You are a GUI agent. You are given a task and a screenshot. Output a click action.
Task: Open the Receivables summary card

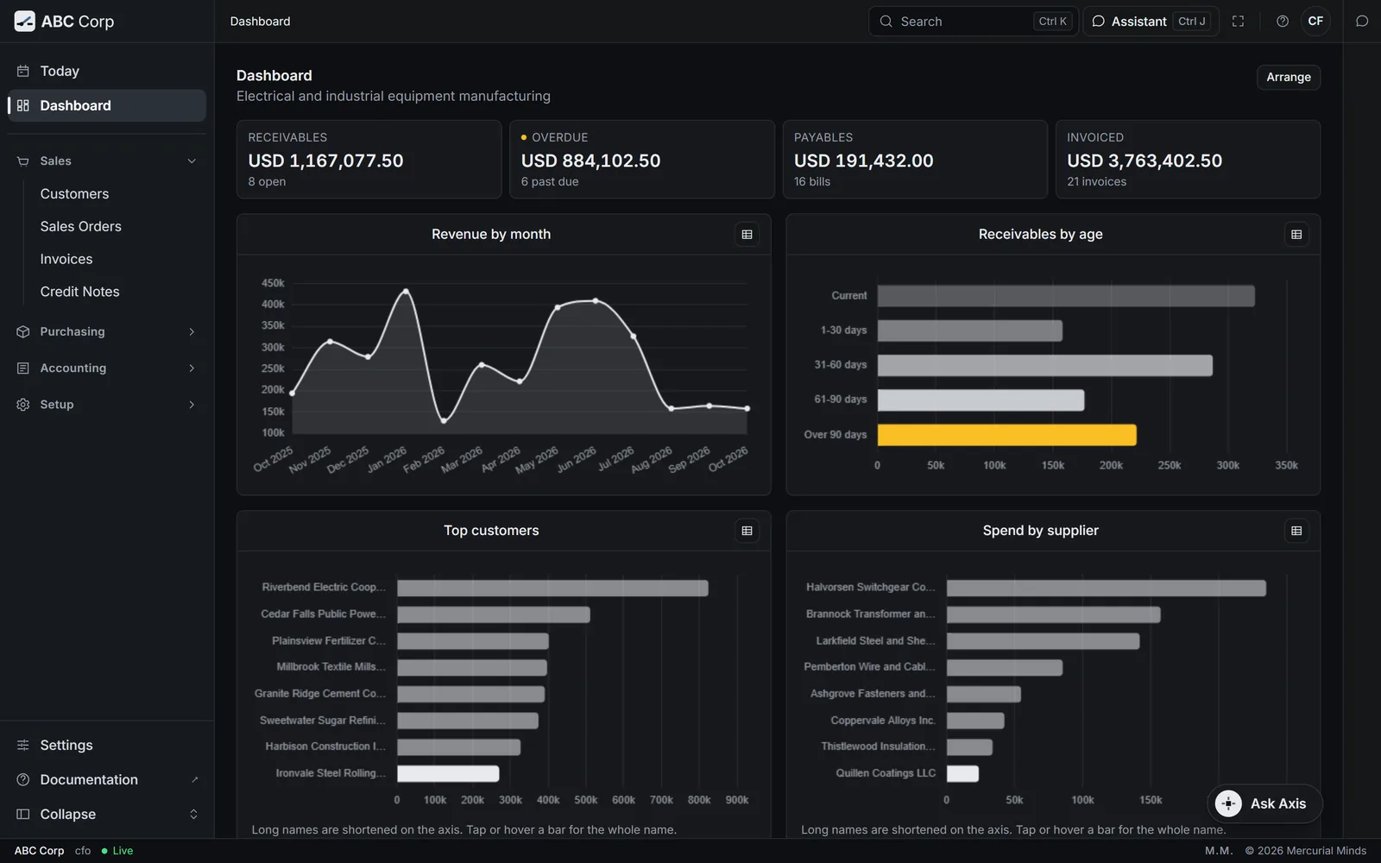369,160
